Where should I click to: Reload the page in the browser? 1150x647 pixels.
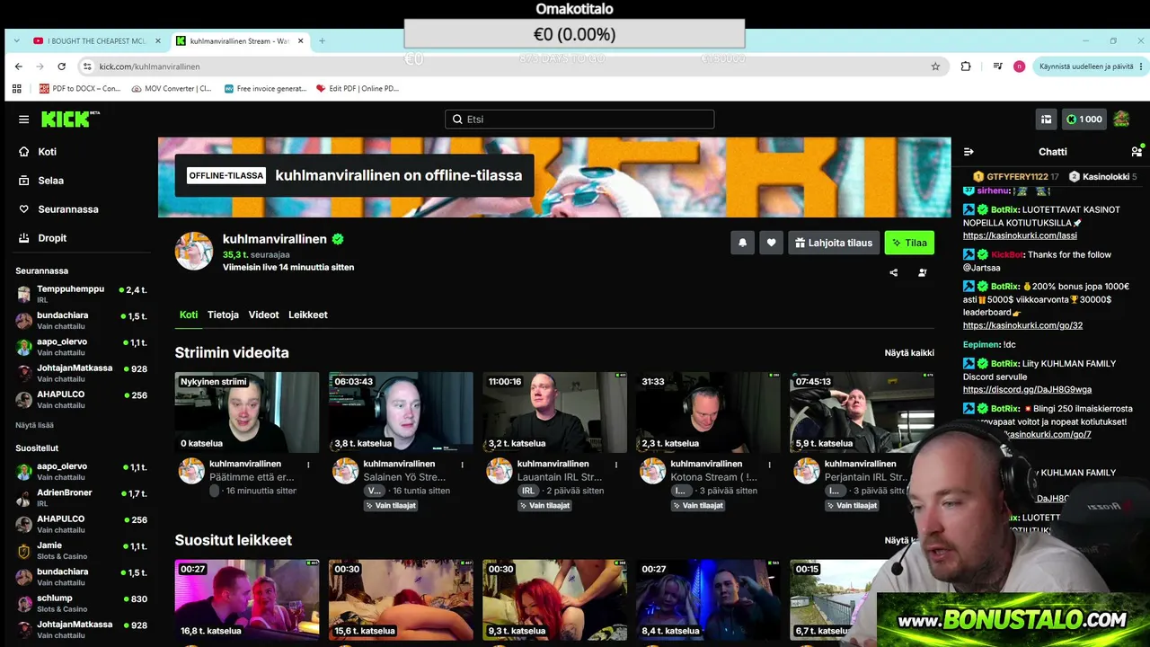pyautogui.click(x=61, y=66)
